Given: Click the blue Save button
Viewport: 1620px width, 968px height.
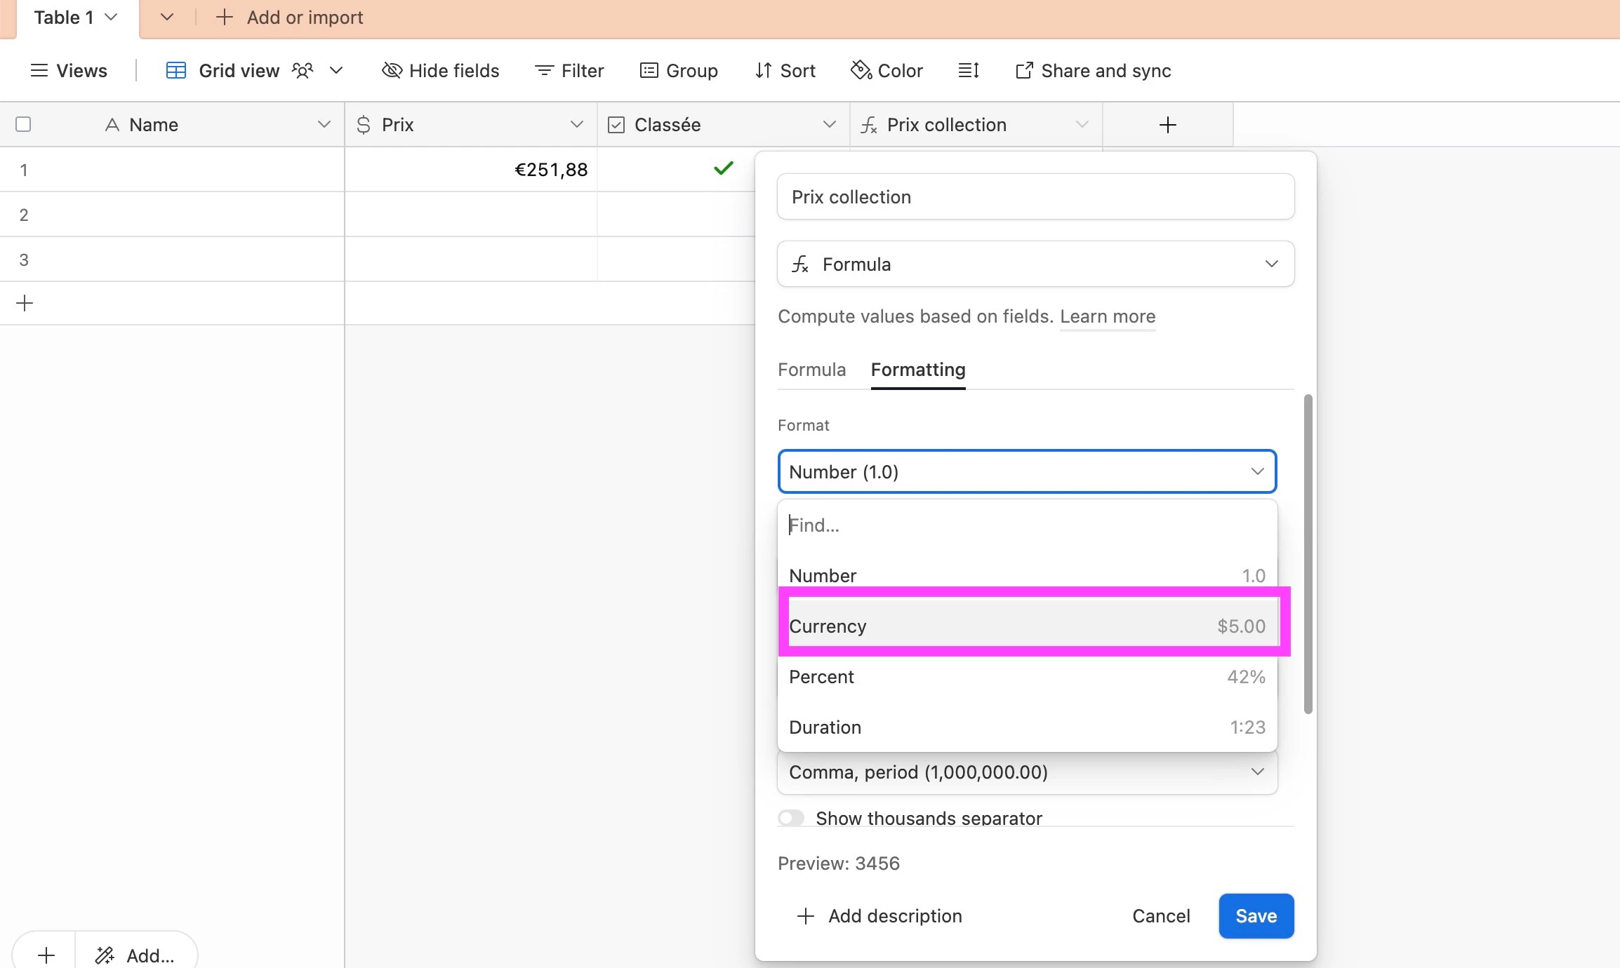Looking at the screenshot, I should point(1256,916).
